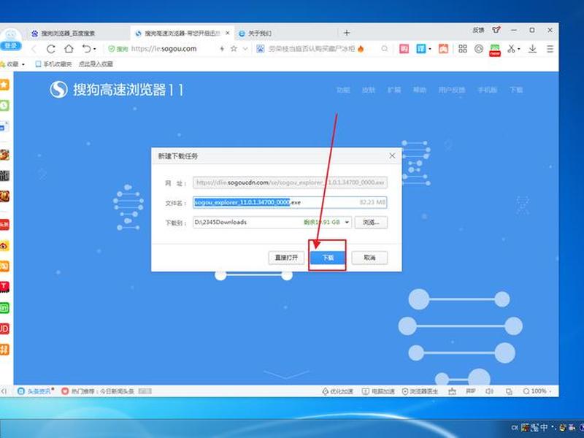Viewport: 584px width, 438px height.
Task: Click the 浏览... browse button
Action: [x=371, y=223]
